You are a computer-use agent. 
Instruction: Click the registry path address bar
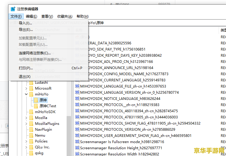click(157, 23)
